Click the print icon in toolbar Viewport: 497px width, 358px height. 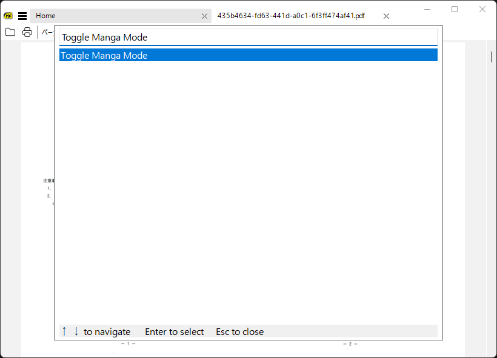click(27, 32)
